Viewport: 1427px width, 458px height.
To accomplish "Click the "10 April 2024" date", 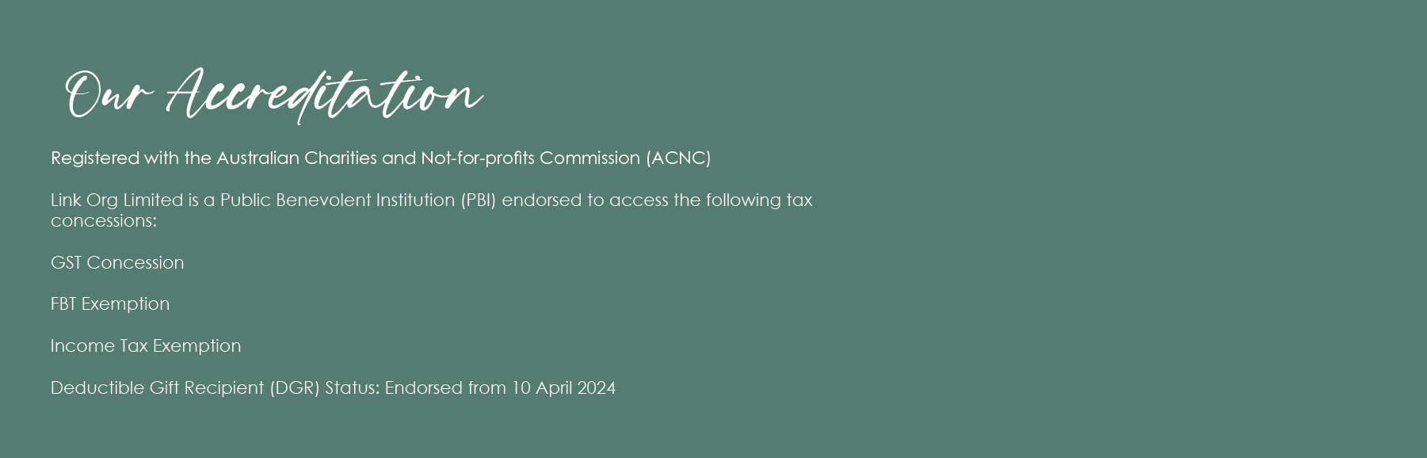I will pyautogui.click(x=563, y=388).
